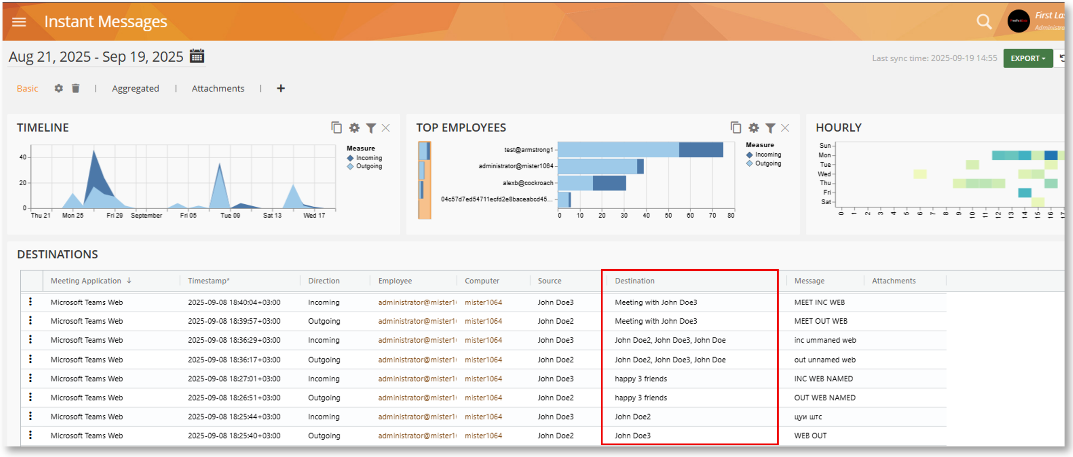Add a new view with plus icon
Viewport: 1073px width, 457px height.
(x=281, y=88)
